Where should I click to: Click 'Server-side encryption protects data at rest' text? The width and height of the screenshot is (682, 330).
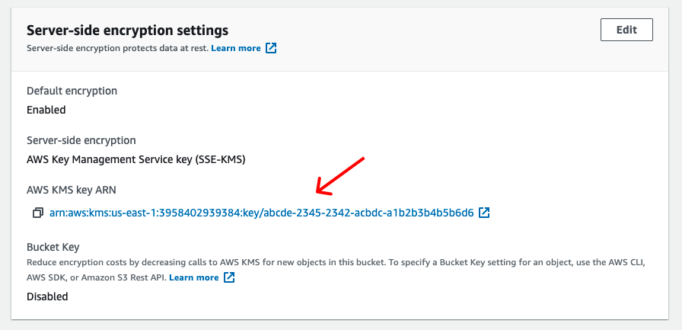click(x=116, y=48)
